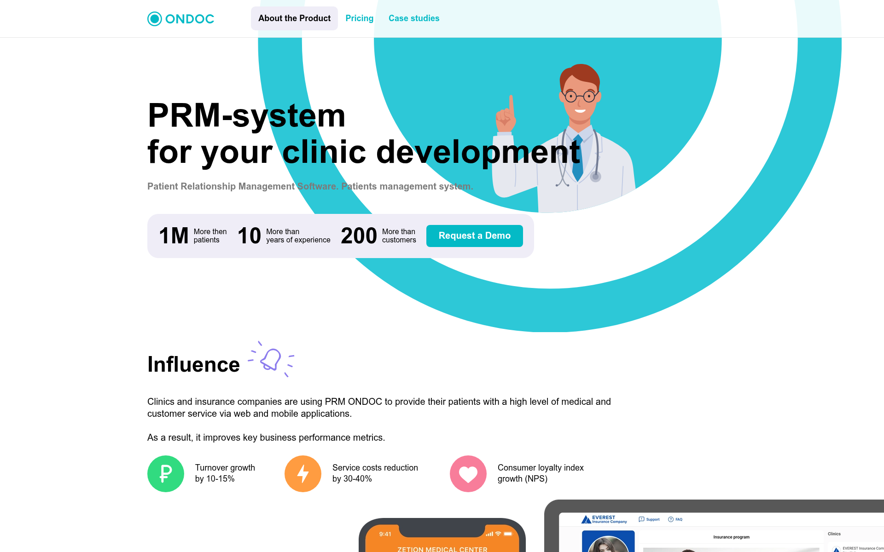This screenshot has height=552, width=884.
Task: Click the Support link in Everest mockup
Action: (x=649, y=519)
